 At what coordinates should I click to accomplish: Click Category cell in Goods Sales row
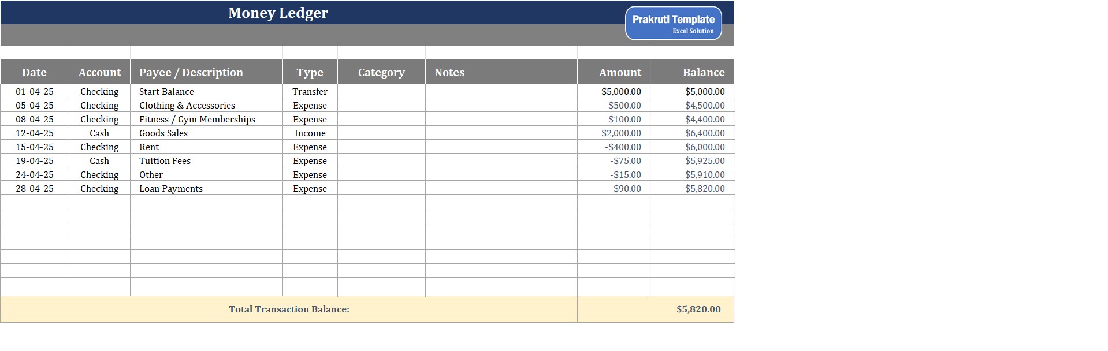point(381,133)
